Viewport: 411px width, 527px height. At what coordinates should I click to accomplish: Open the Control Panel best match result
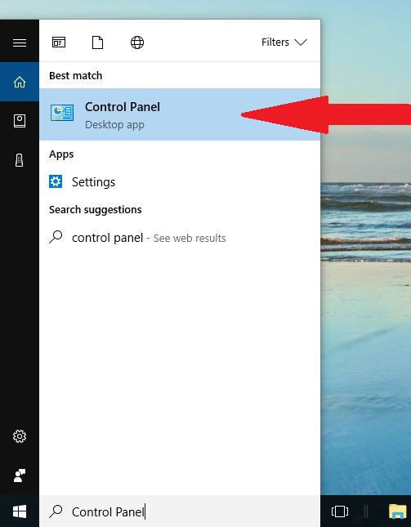(x=180, y=114)
